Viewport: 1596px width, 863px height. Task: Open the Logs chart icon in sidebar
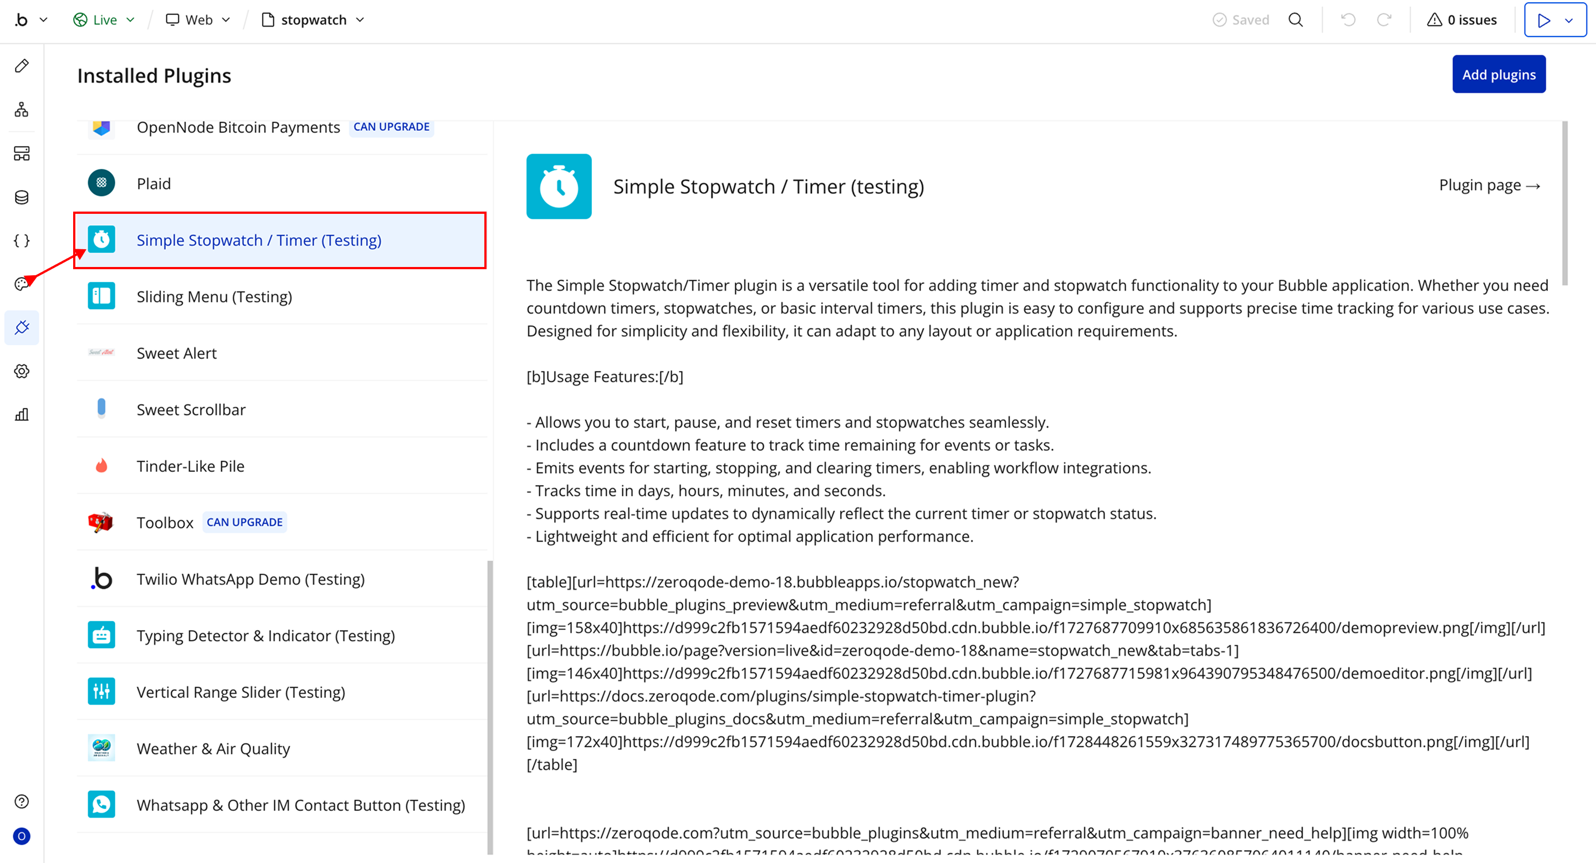click(x=22, y=414)
